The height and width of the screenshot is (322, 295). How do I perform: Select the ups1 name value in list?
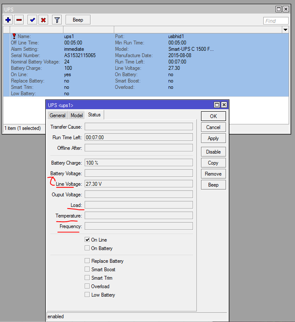point(69,36)
